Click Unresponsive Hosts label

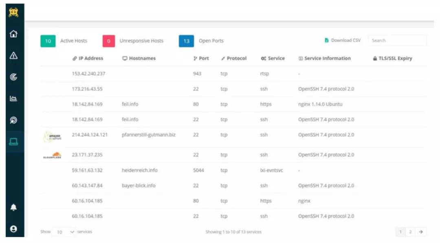[x=141, y=41]
